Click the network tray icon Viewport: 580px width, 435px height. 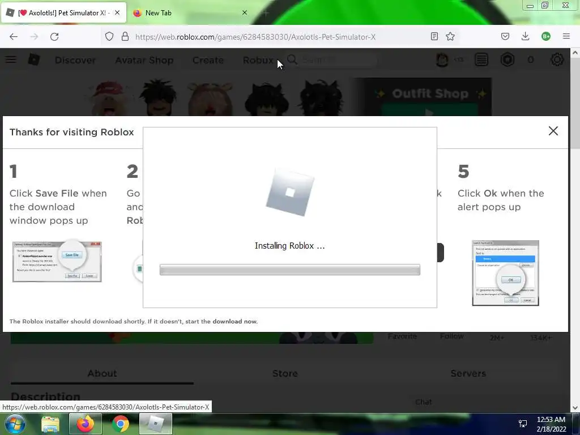[x=523, y=424]
